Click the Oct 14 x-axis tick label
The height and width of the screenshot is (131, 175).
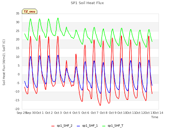coord(159,113)
